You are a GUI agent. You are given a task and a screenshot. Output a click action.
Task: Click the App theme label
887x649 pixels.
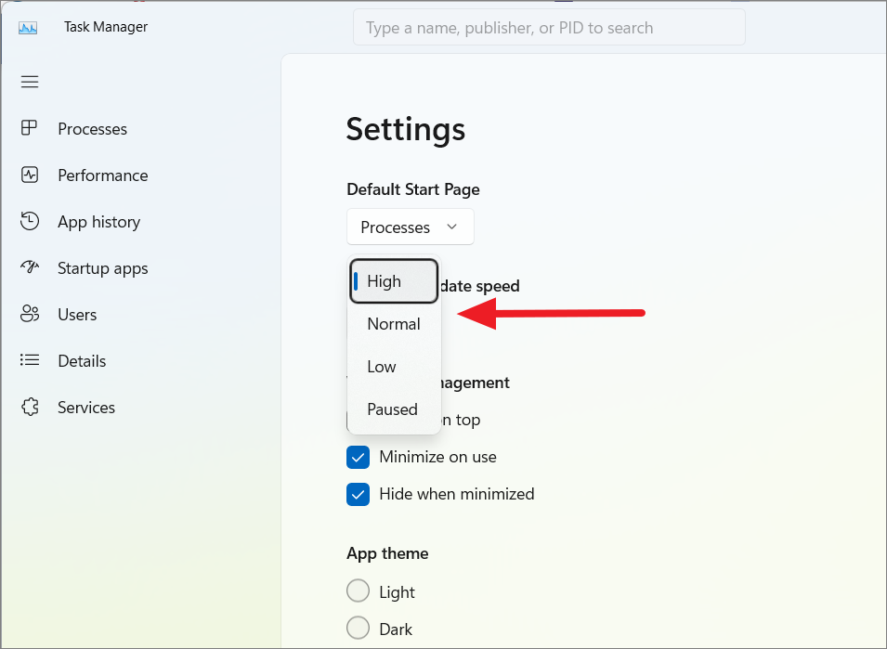click(387, 553)
